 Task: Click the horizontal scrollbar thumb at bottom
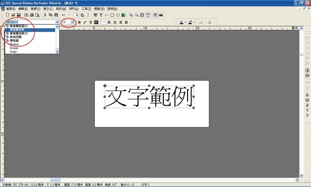[55, 180]
